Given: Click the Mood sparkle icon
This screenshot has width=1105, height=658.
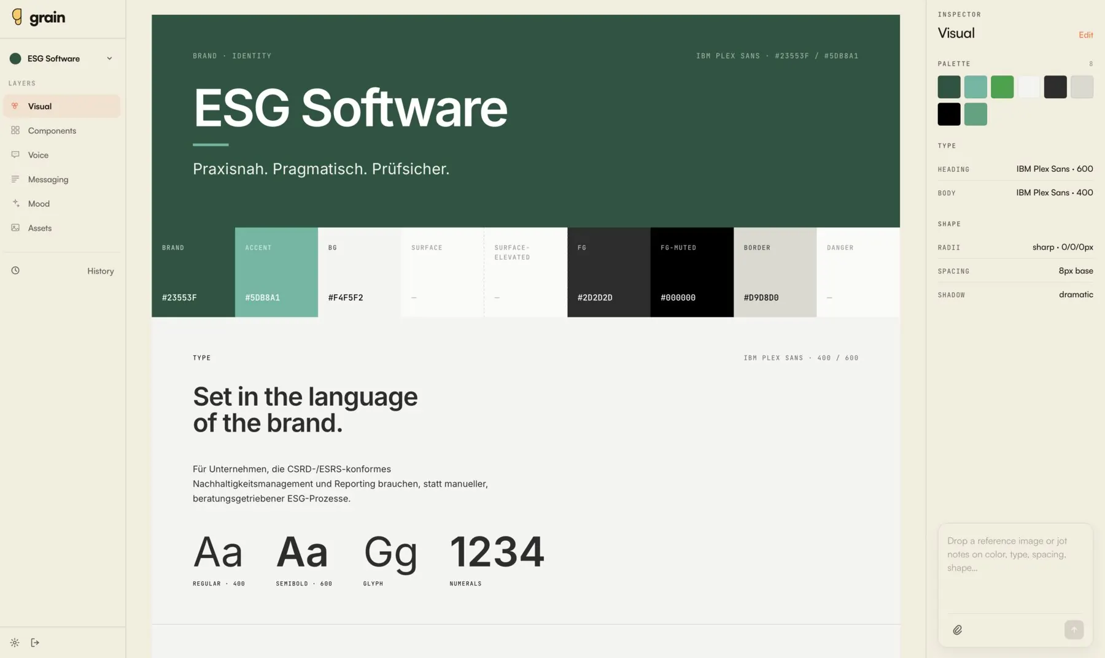Looking at the screenshot, I should click(x=15, y=203).
